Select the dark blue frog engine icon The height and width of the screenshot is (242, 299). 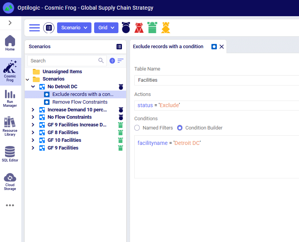pos(126,28)
